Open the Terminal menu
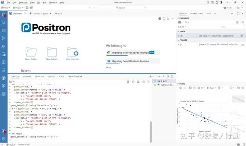This screenshot has height=146, width=246. coord(53,2)
